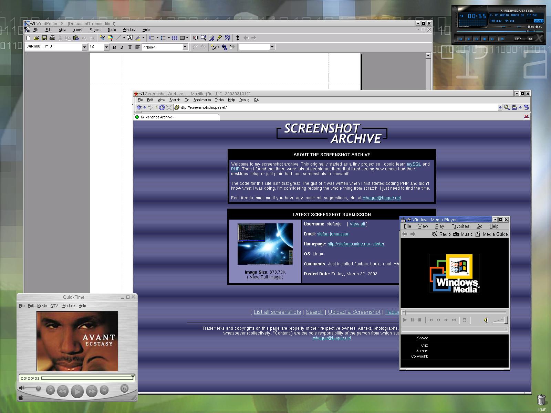Open the stefan johansson email link
Screen dimensions: 551x413
click(333, 234)
